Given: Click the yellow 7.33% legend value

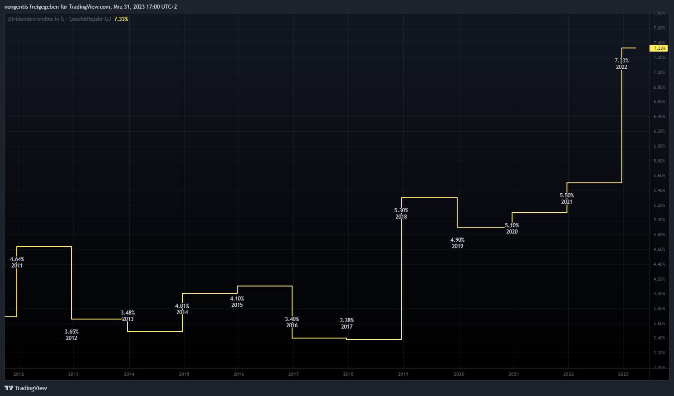Looking at the screenshot, I should click(x=121, y=19).
